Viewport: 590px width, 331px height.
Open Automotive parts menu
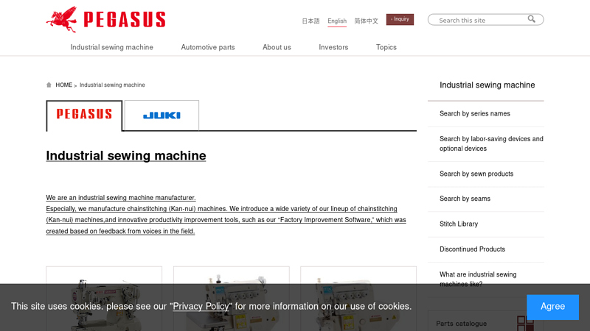pos(208,47)
